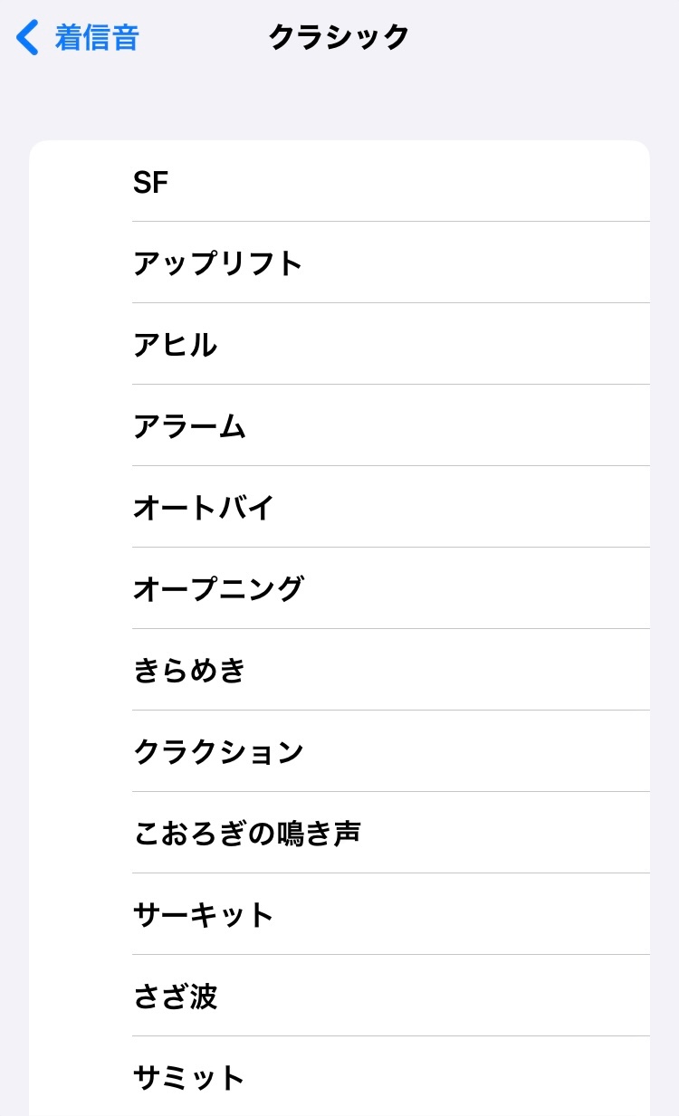Image resolution: width=679 pixels, height=1116 pixels.
Task: Tap checkmark area left of アラーム
Action: coord(81,426)
